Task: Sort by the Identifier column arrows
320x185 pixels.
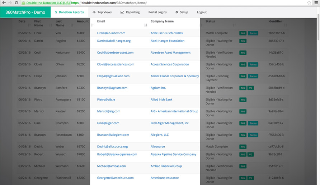Action: (x=285, y=25)
